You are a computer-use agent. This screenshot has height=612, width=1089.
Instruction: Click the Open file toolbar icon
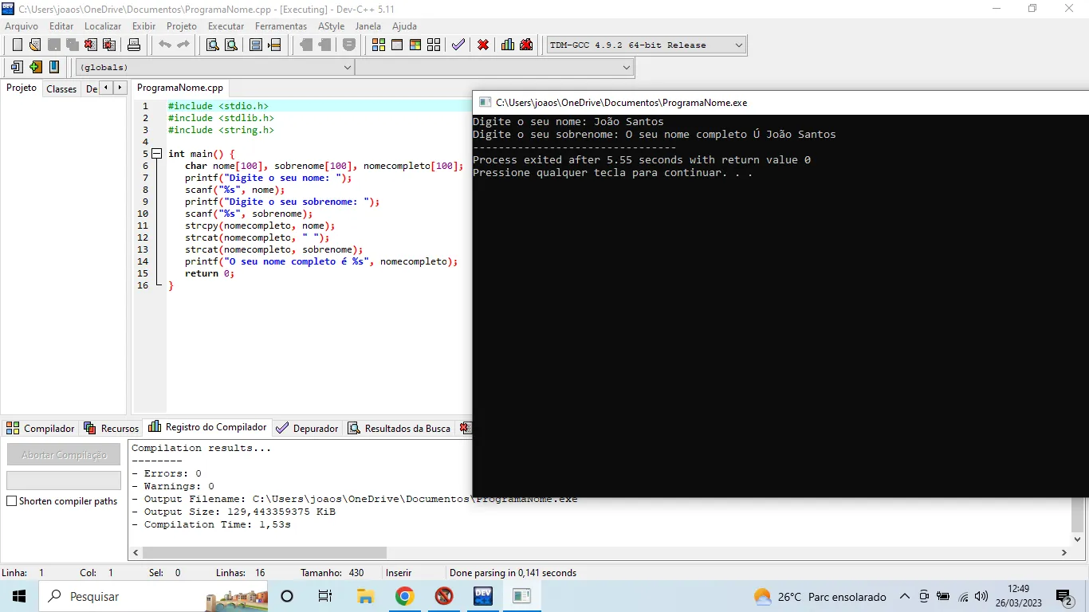[35, 45]
